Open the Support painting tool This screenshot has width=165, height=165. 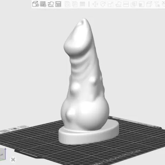(x=142, y=4)
